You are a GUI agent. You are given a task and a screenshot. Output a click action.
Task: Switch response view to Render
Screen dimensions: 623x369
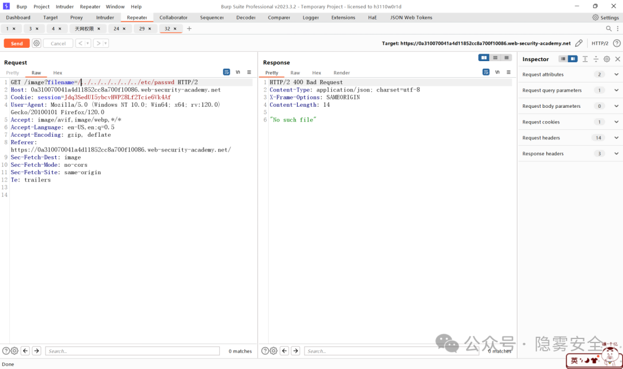[341, 73]
